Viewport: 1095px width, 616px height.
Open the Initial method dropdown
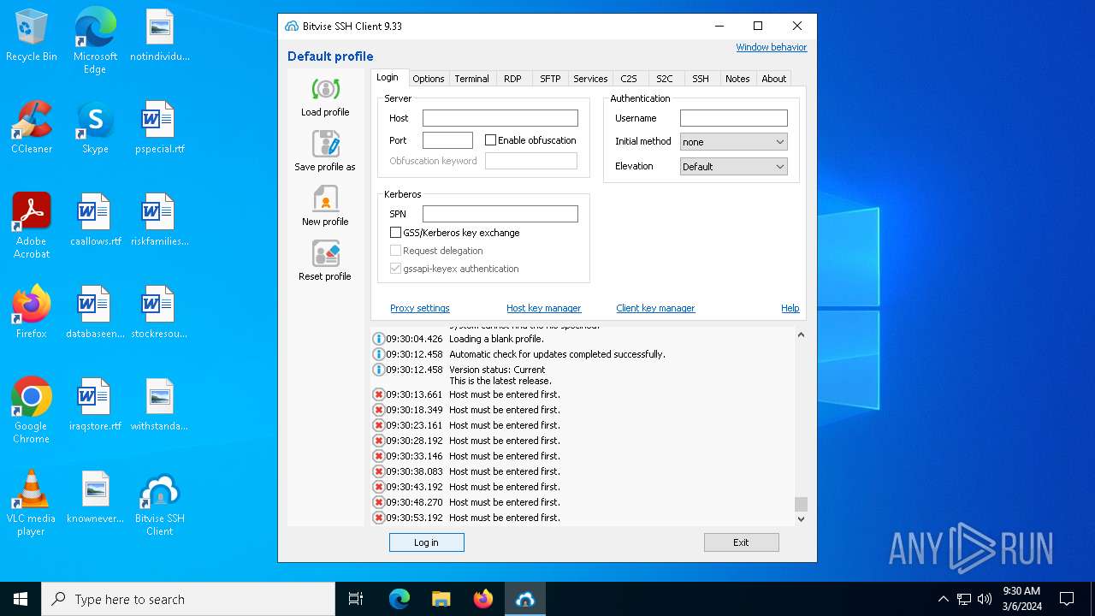733,142
